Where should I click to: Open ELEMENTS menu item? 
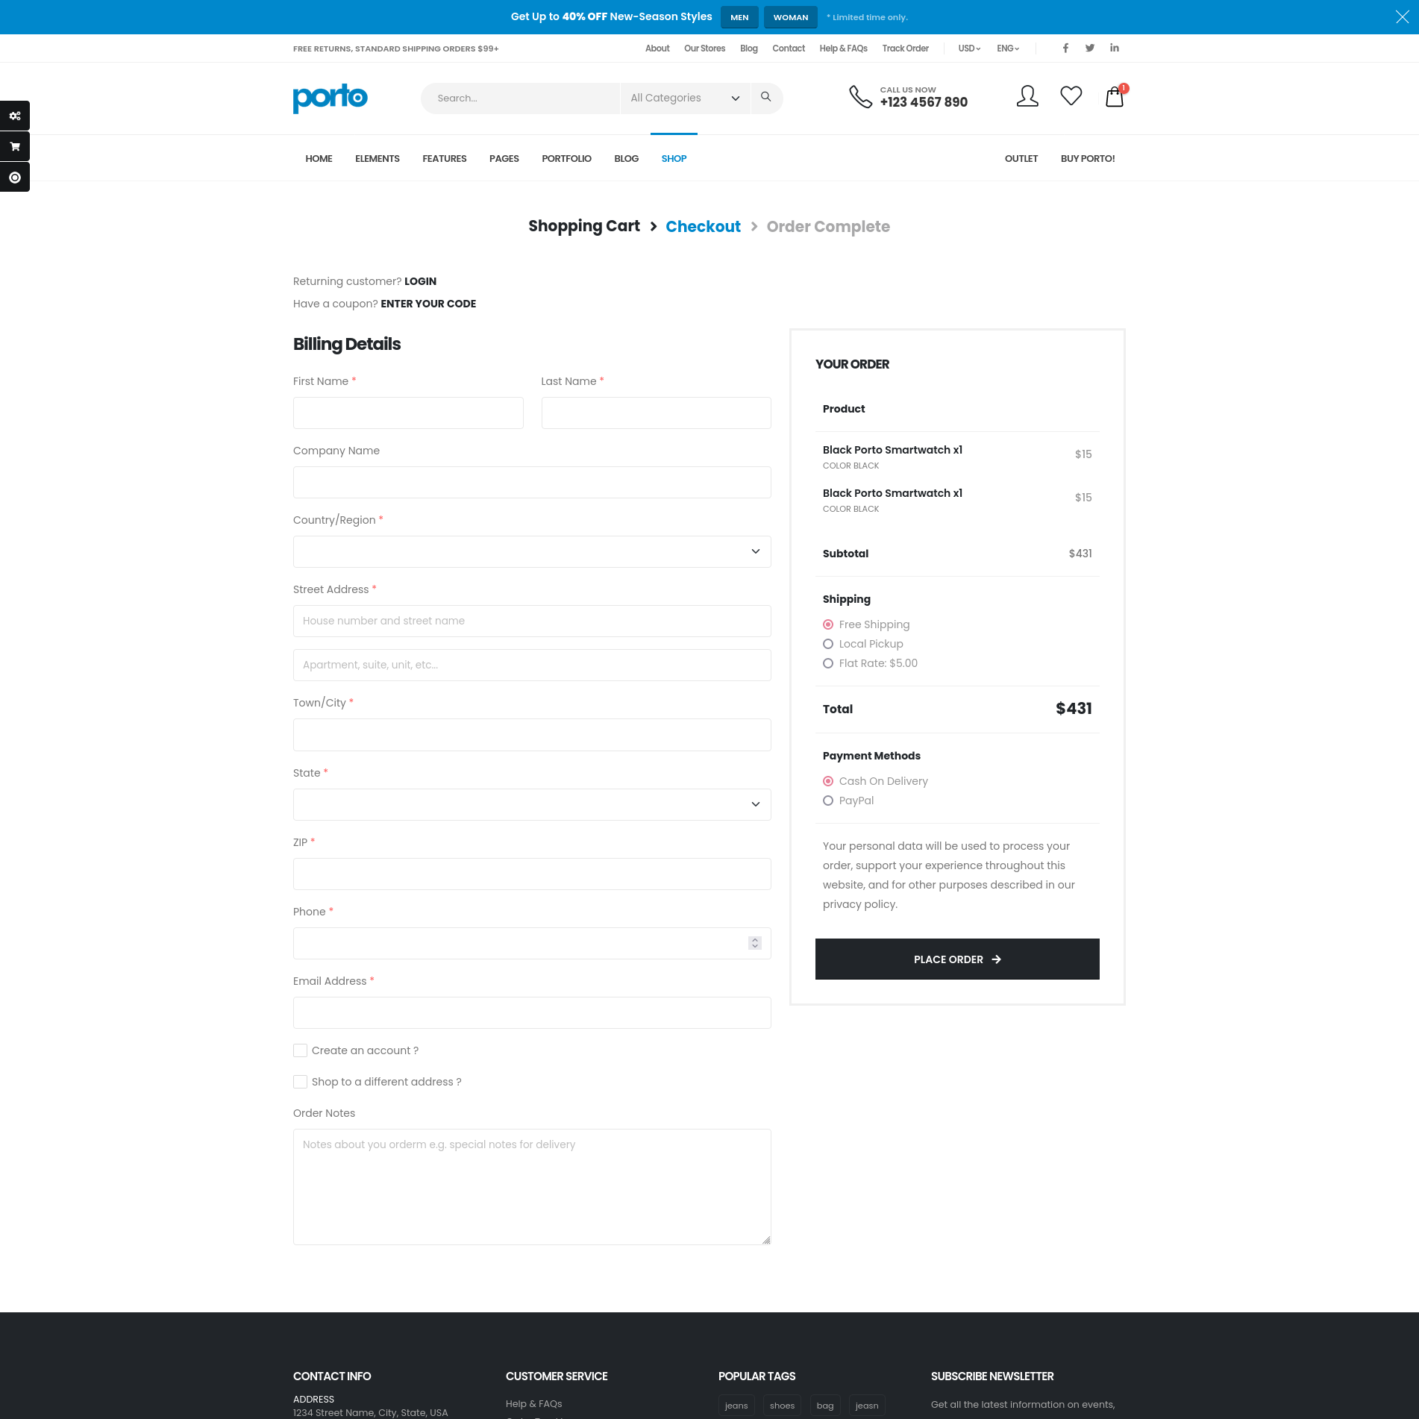pyautogui.click(x=378, y=158)
